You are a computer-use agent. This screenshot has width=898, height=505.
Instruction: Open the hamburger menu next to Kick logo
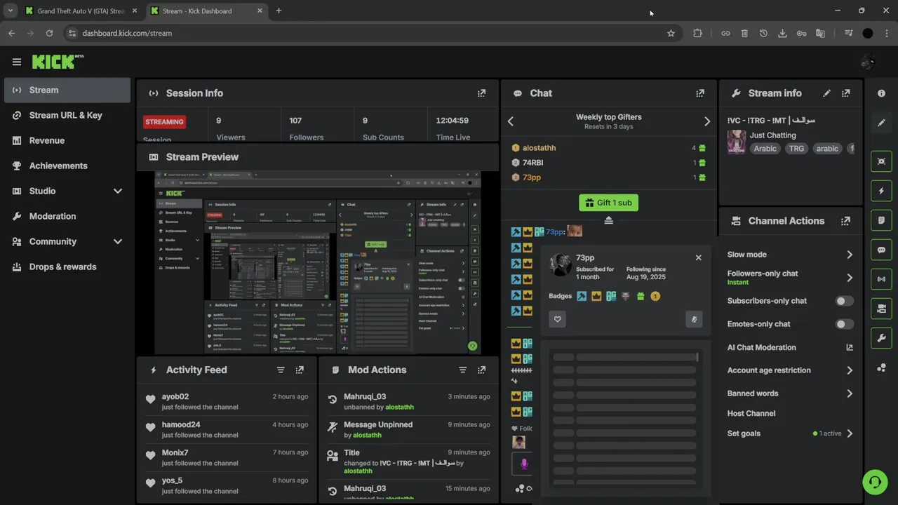17,62
